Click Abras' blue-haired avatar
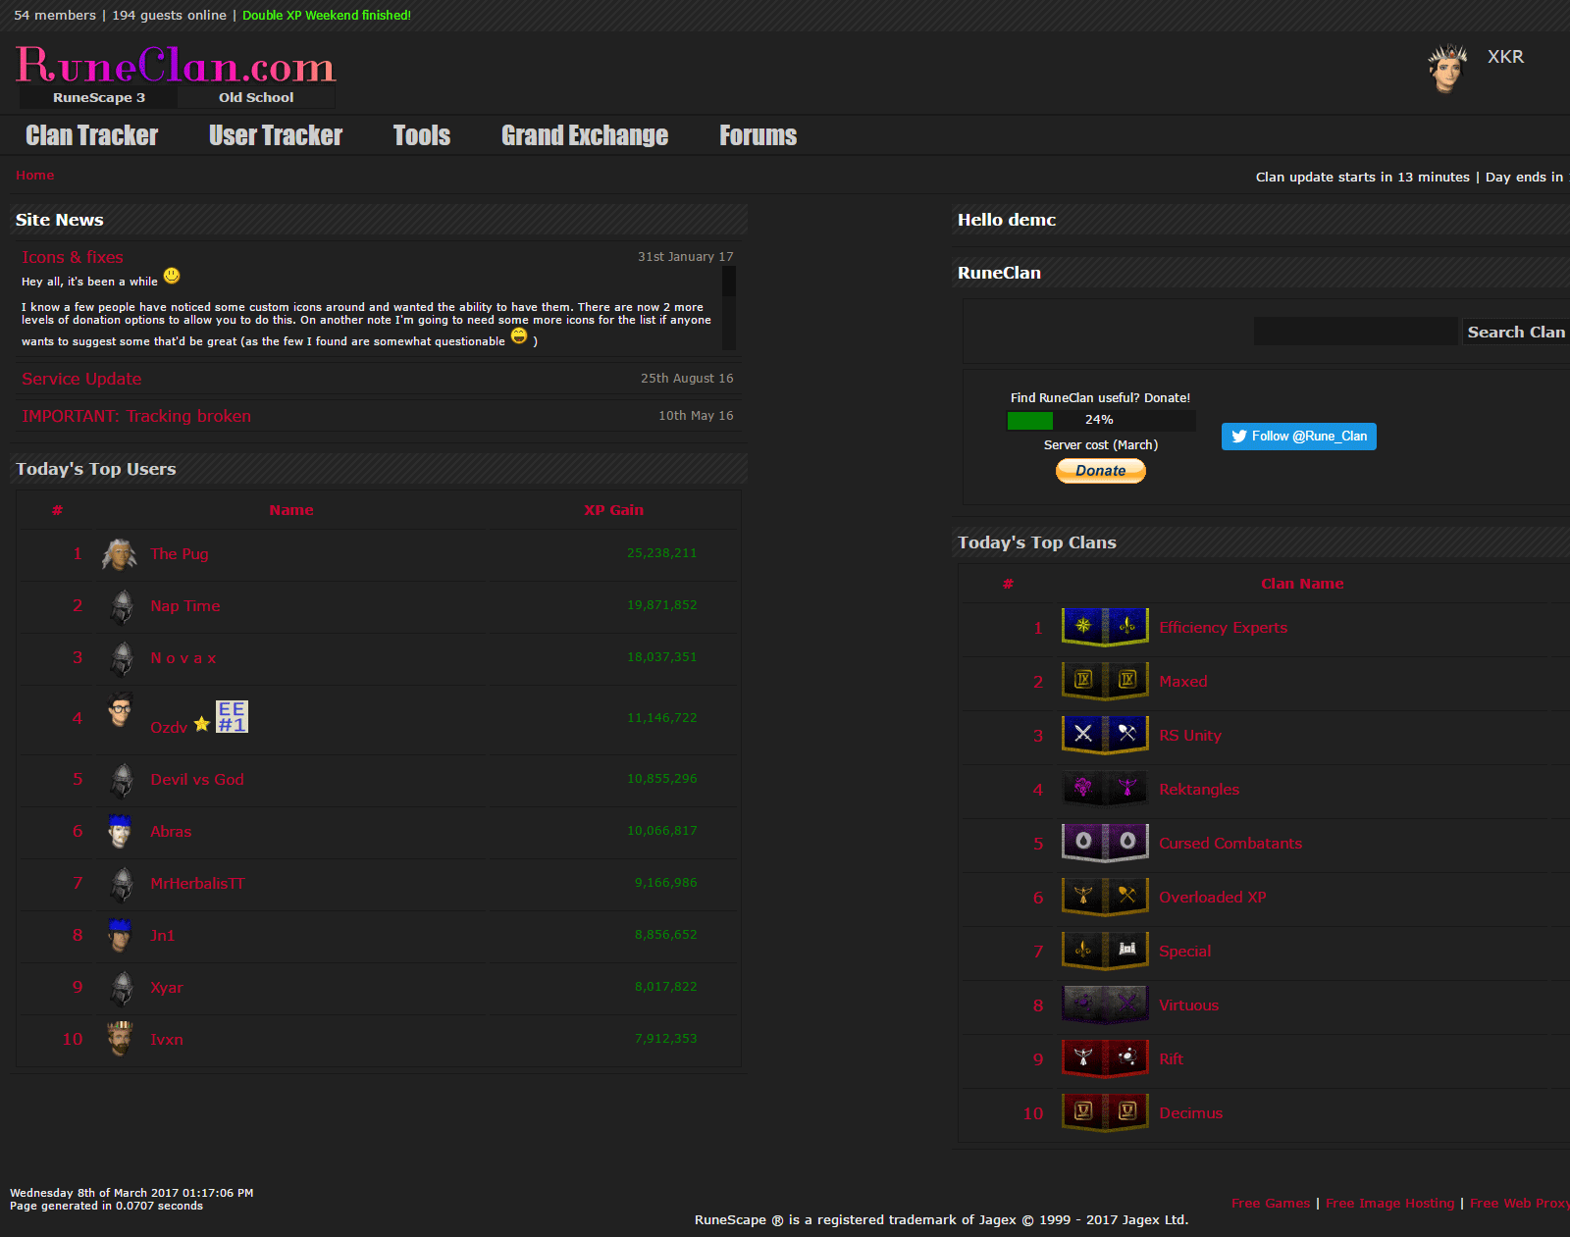The width and height of the screenshot is (1570, 1237). (121, 832)
